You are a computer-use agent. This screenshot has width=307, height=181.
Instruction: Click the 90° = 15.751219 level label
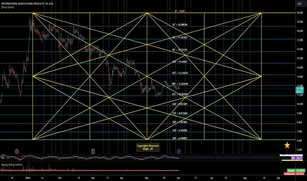pos(180,50)
